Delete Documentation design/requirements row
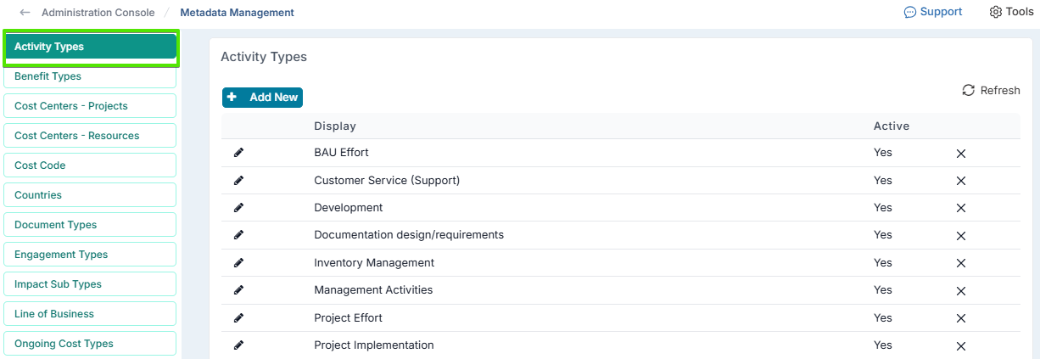The image size is (1040, 359). coord(961,236)
